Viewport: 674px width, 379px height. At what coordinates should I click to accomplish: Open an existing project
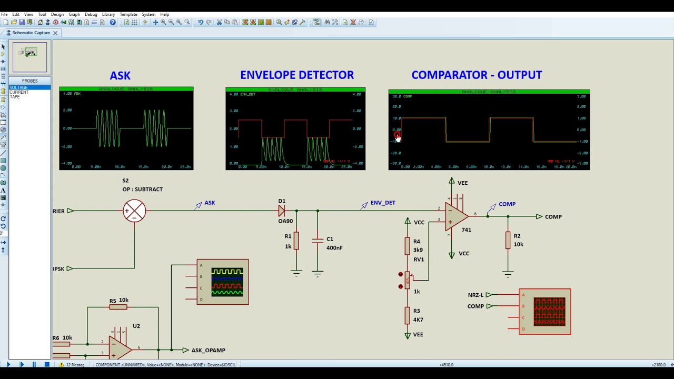click(14, 22)
